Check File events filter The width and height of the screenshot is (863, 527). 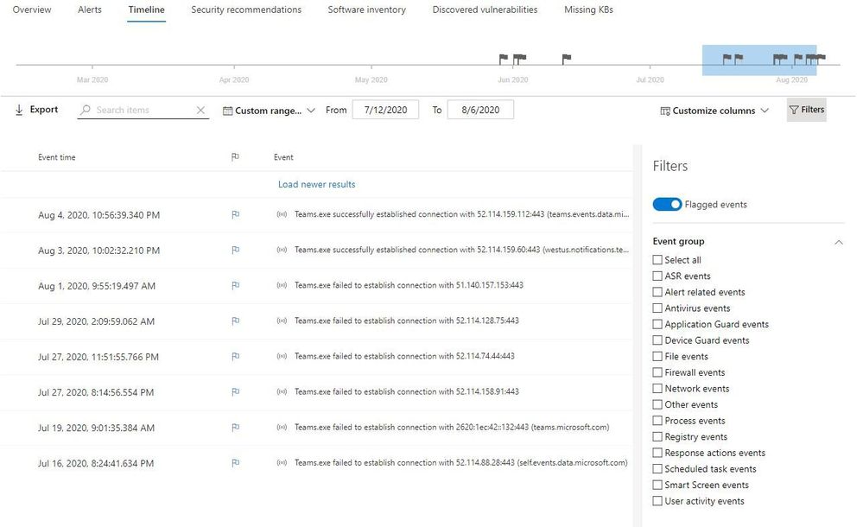click(x=657, y=356)
